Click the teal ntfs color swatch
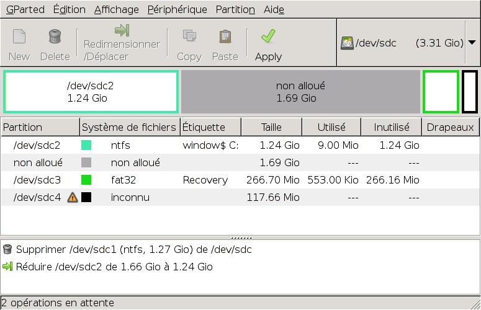The width and height of the screenshot is (481, 310). point(86,146)
